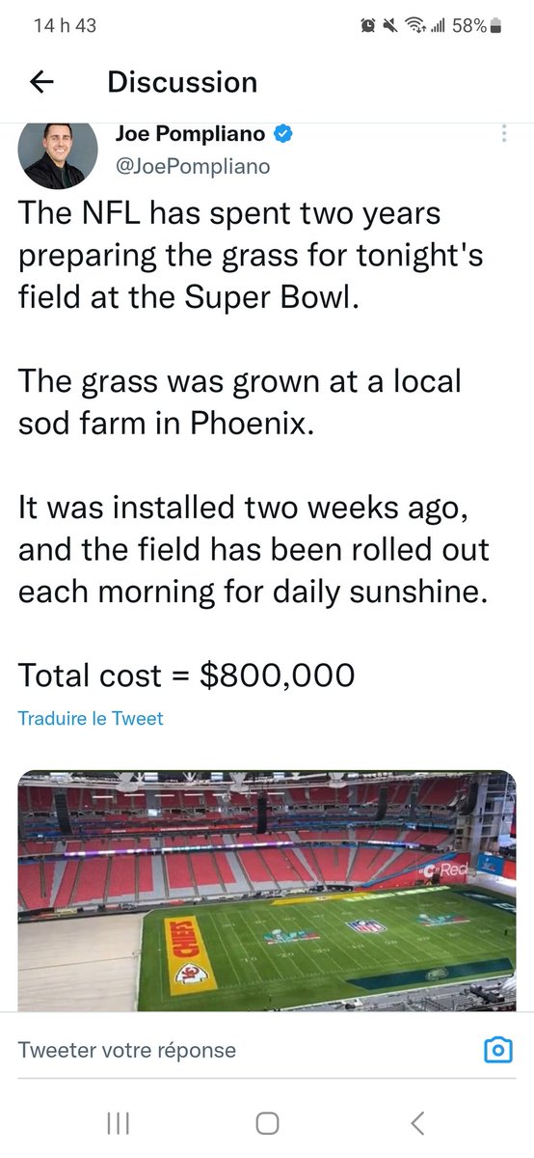Tap the Joe Pompliano display name
Image resolution: width=534 pixels, height=1158 pixels.
(190, 134)
